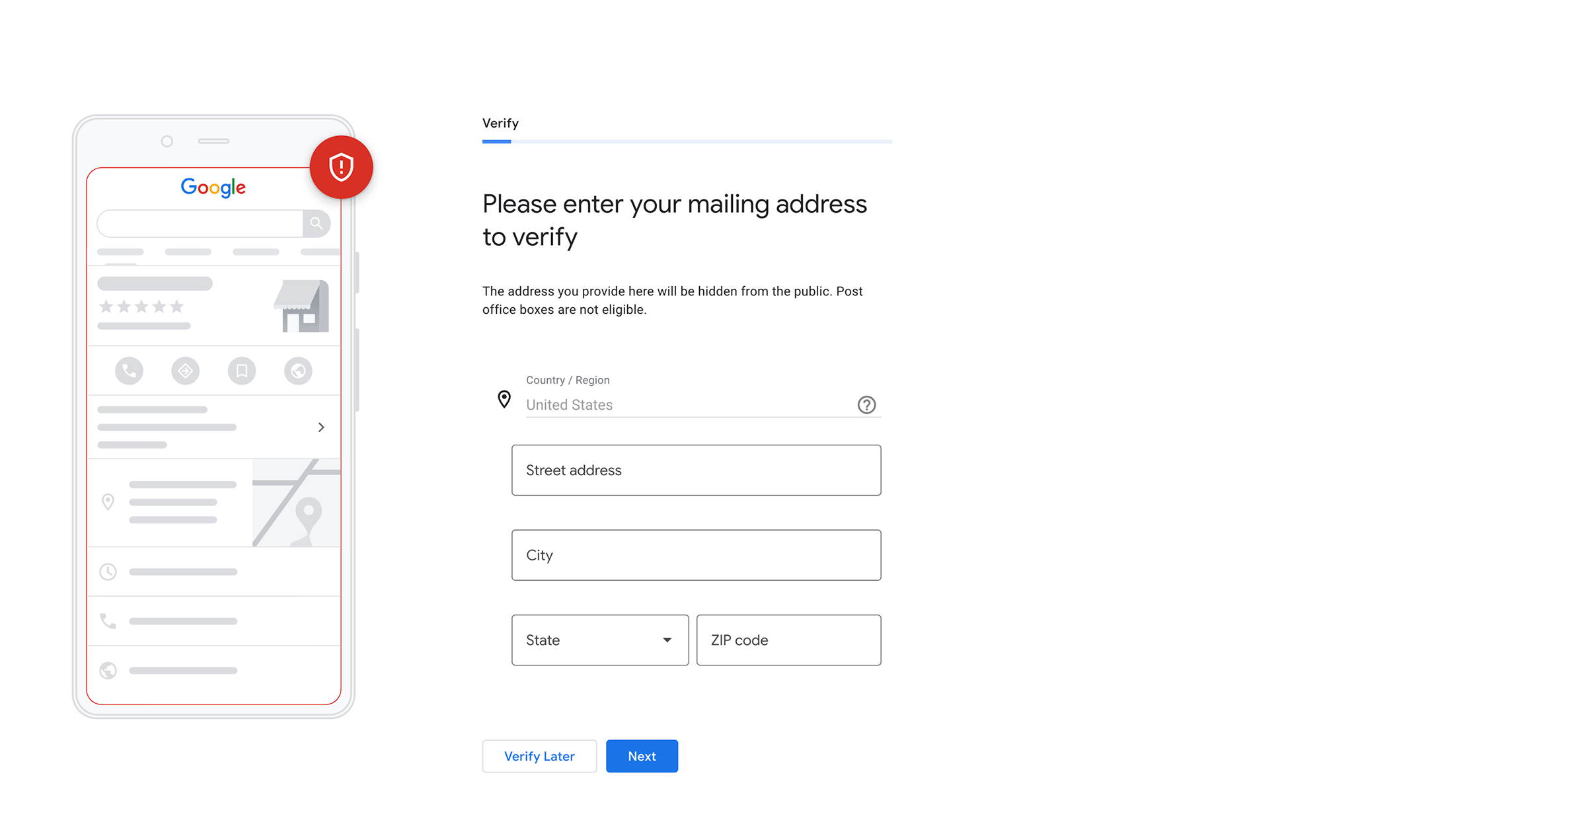Click the globe website circle icon
Screen dimensions: 1586x830
pos(298,371)
